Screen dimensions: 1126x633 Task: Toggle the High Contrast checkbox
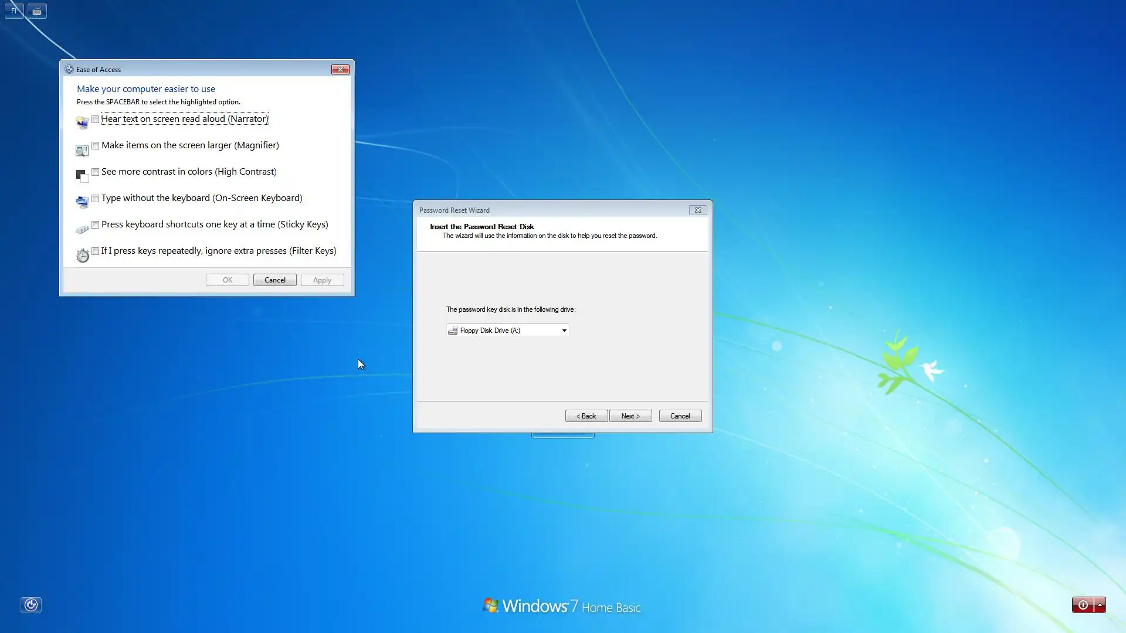pos(95,172)
